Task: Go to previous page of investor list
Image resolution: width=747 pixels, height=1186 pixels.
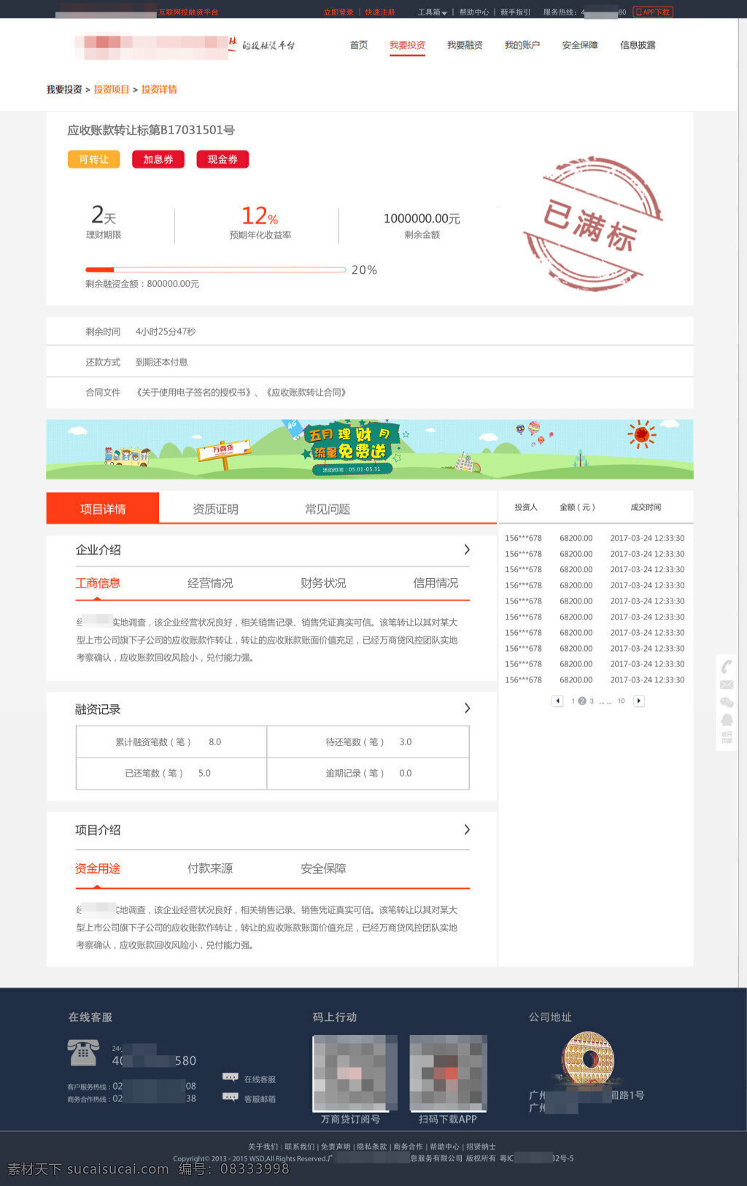Action: pyautogui.click(x=557, y=701)
